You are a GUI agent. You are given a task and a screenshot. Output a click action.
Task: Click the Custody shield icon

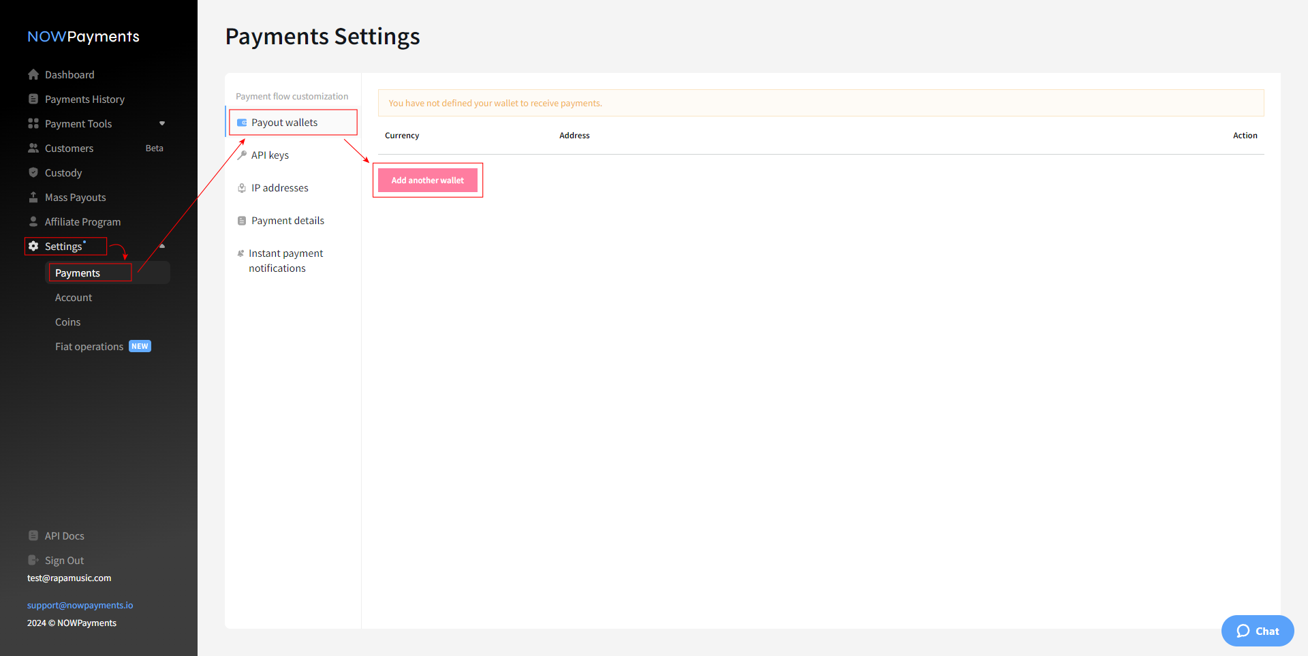[33, 172]
